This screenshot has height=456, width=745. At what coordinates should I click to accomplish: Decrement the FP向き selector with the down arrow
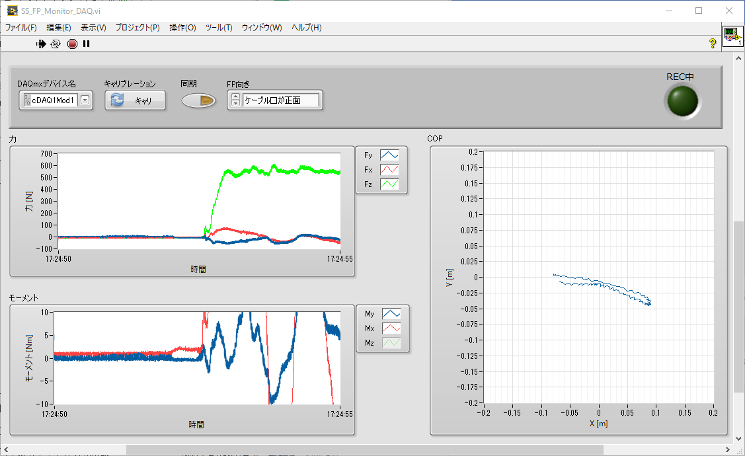tap(235, 104)
